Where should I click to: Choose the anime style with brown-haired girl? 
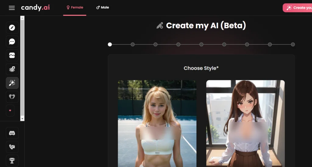pos(246,124)
